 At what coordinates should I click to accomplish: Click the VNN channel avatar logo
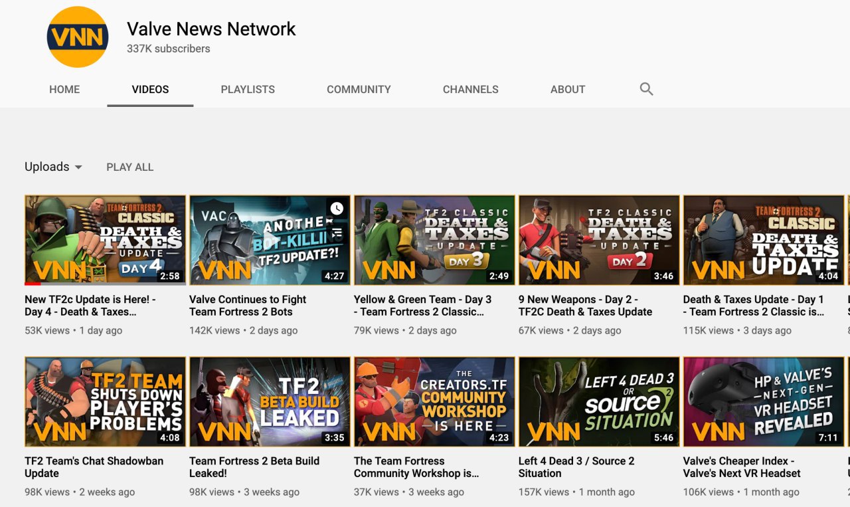(x=78, y=37)
